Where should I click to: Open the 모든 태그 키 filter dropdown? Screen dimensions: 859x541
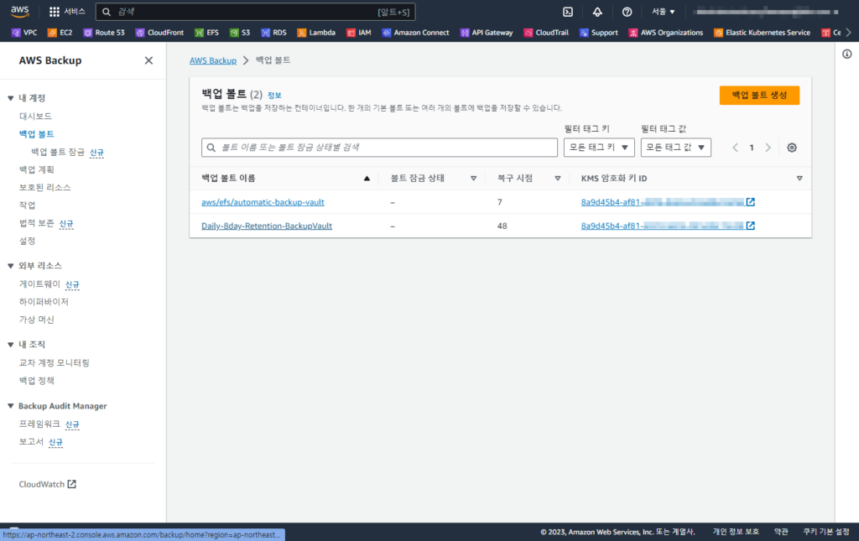(599, 148)
